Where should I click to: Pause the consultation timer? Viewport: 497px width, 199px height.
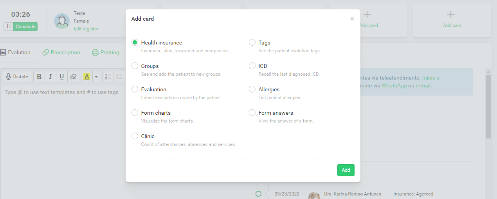click(9, 27)
